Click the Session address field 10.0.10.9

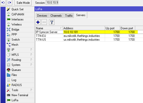[x=52, y=3]
